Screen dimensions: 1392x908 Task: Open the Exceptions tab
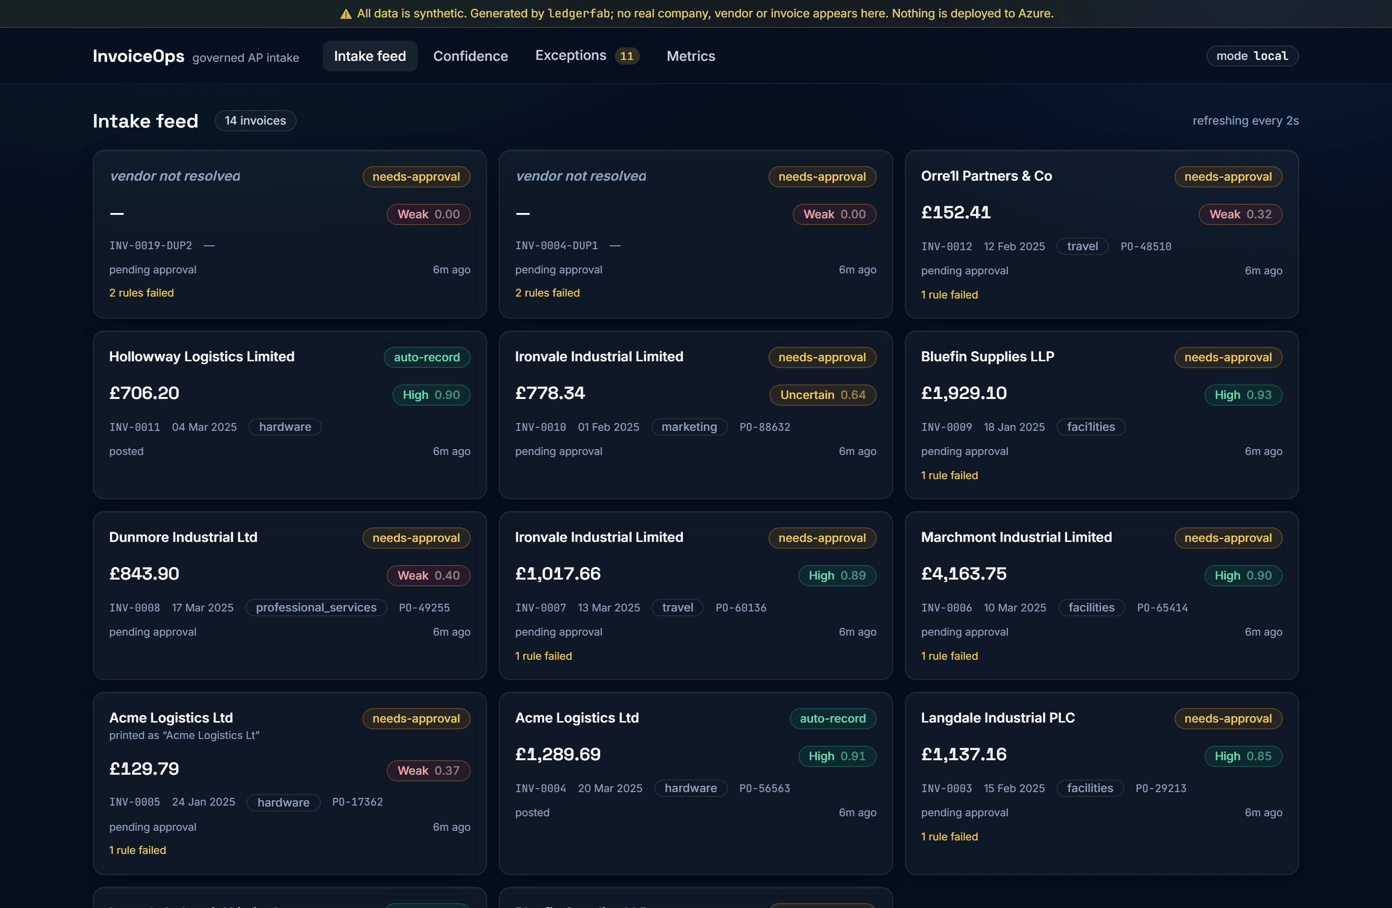[587, 56]
